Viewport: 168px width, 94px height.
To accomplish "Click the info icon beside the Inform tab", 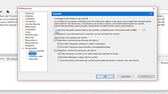I will (x=8, y=59).
